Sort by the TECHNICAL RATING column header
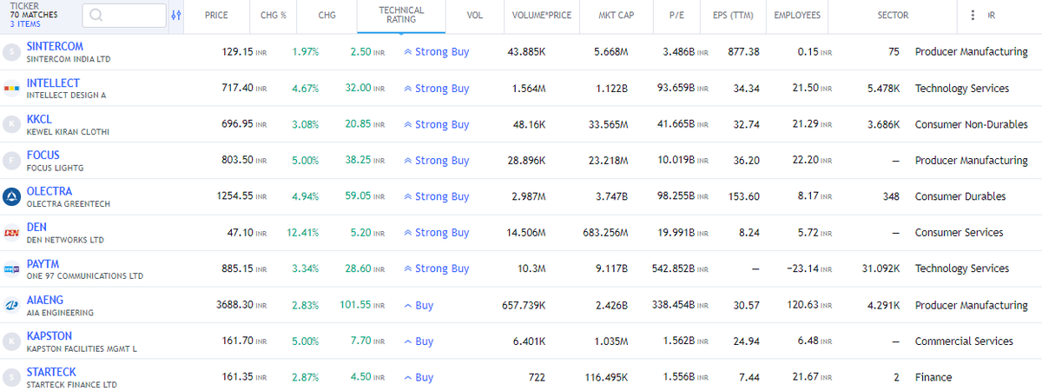This screenshot has height=391, width=1042. pyautogui.click(x=401, y=16)
